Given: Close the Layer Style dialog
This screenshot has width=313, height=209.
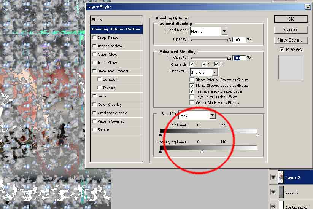Looking at the screenshot, I should [308, 6].
